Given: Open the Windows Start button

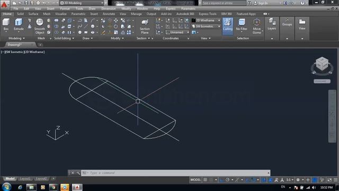Looking at the screenshot, I should click(x=7, y=187).
